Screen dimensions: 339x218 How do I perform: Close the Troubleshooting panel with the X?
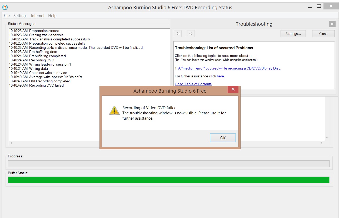pyautogui.click(x=332, y=24)
